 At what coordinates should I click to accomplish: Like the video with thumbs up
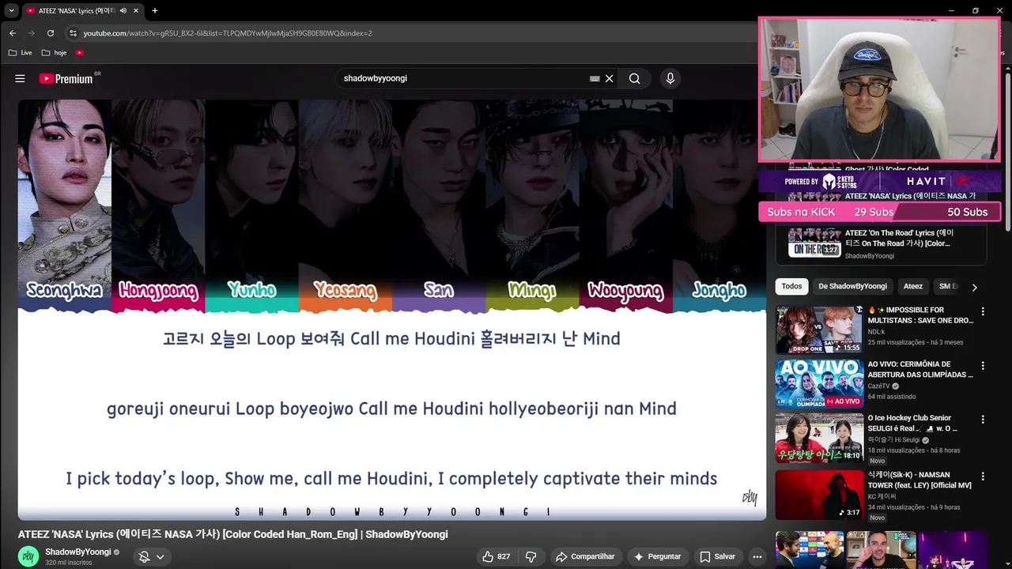[496, 556]
